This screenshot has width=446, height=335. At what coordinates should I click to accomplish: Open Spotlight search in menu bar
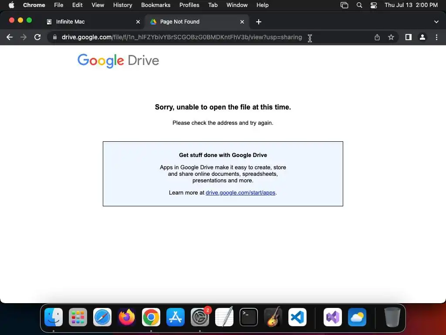click(359, 5)
